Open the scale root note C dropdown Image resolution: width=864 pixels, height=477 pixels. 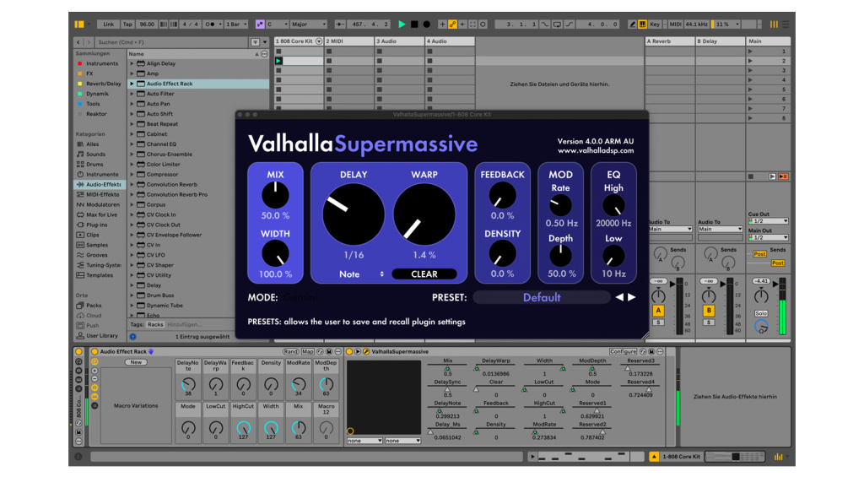(277, 24)
